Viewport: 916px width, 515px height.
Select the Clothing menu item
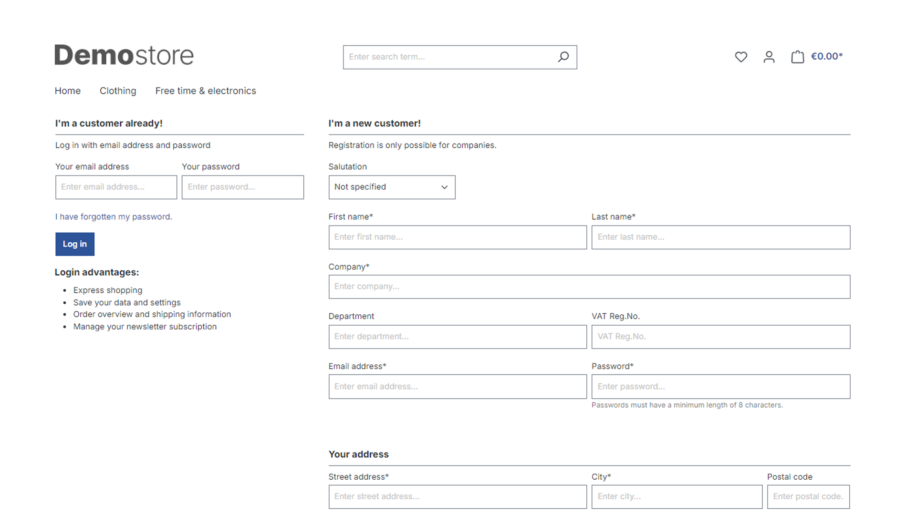pyautogui.click(x=118, y=91)
